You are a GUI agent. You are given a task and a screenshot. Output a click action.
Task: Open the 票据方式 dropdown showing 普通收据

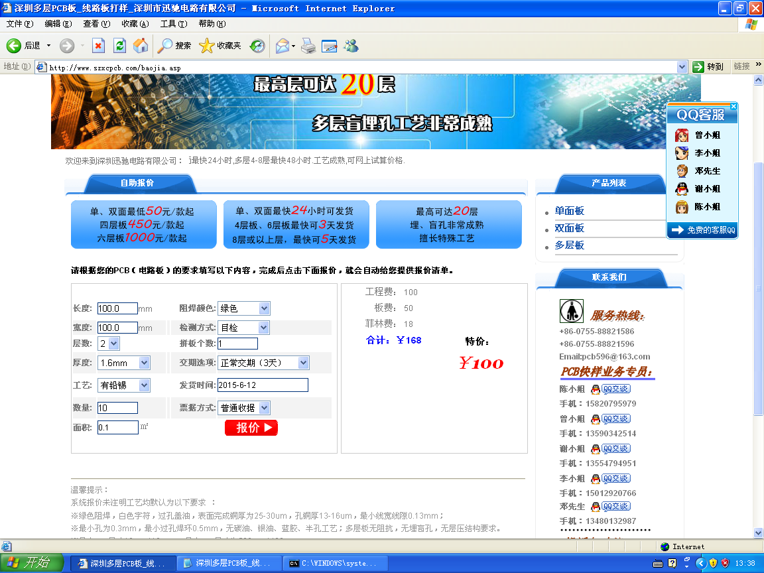point(243,408)
